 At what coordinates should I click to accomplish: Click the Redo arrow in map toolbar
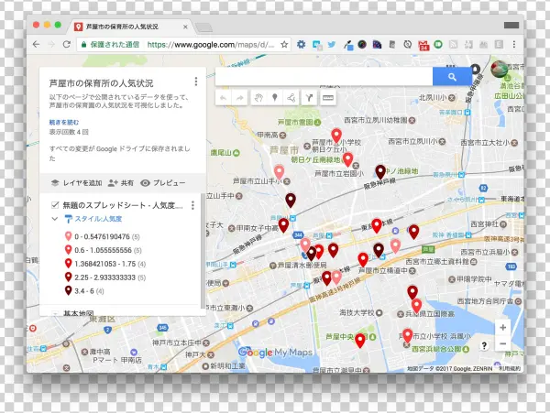tap(240, 98)
